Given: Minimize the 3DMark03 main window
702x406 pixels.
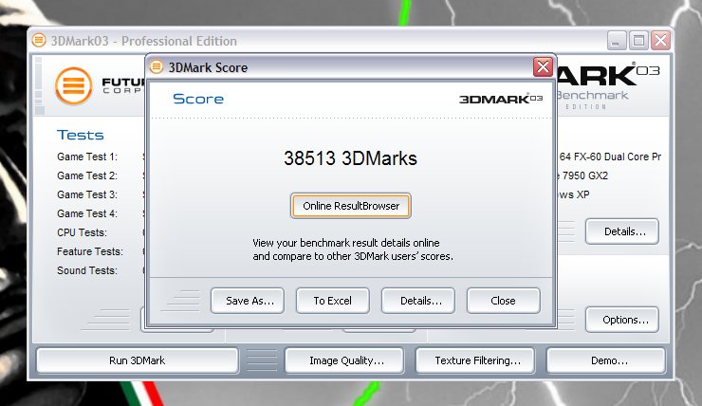Looking at the screenshot, I should point(617,41).
